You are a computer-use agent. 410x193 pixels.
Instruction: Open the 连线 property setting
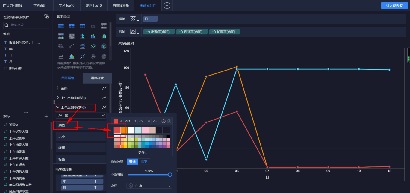click(x=81, y=148)
